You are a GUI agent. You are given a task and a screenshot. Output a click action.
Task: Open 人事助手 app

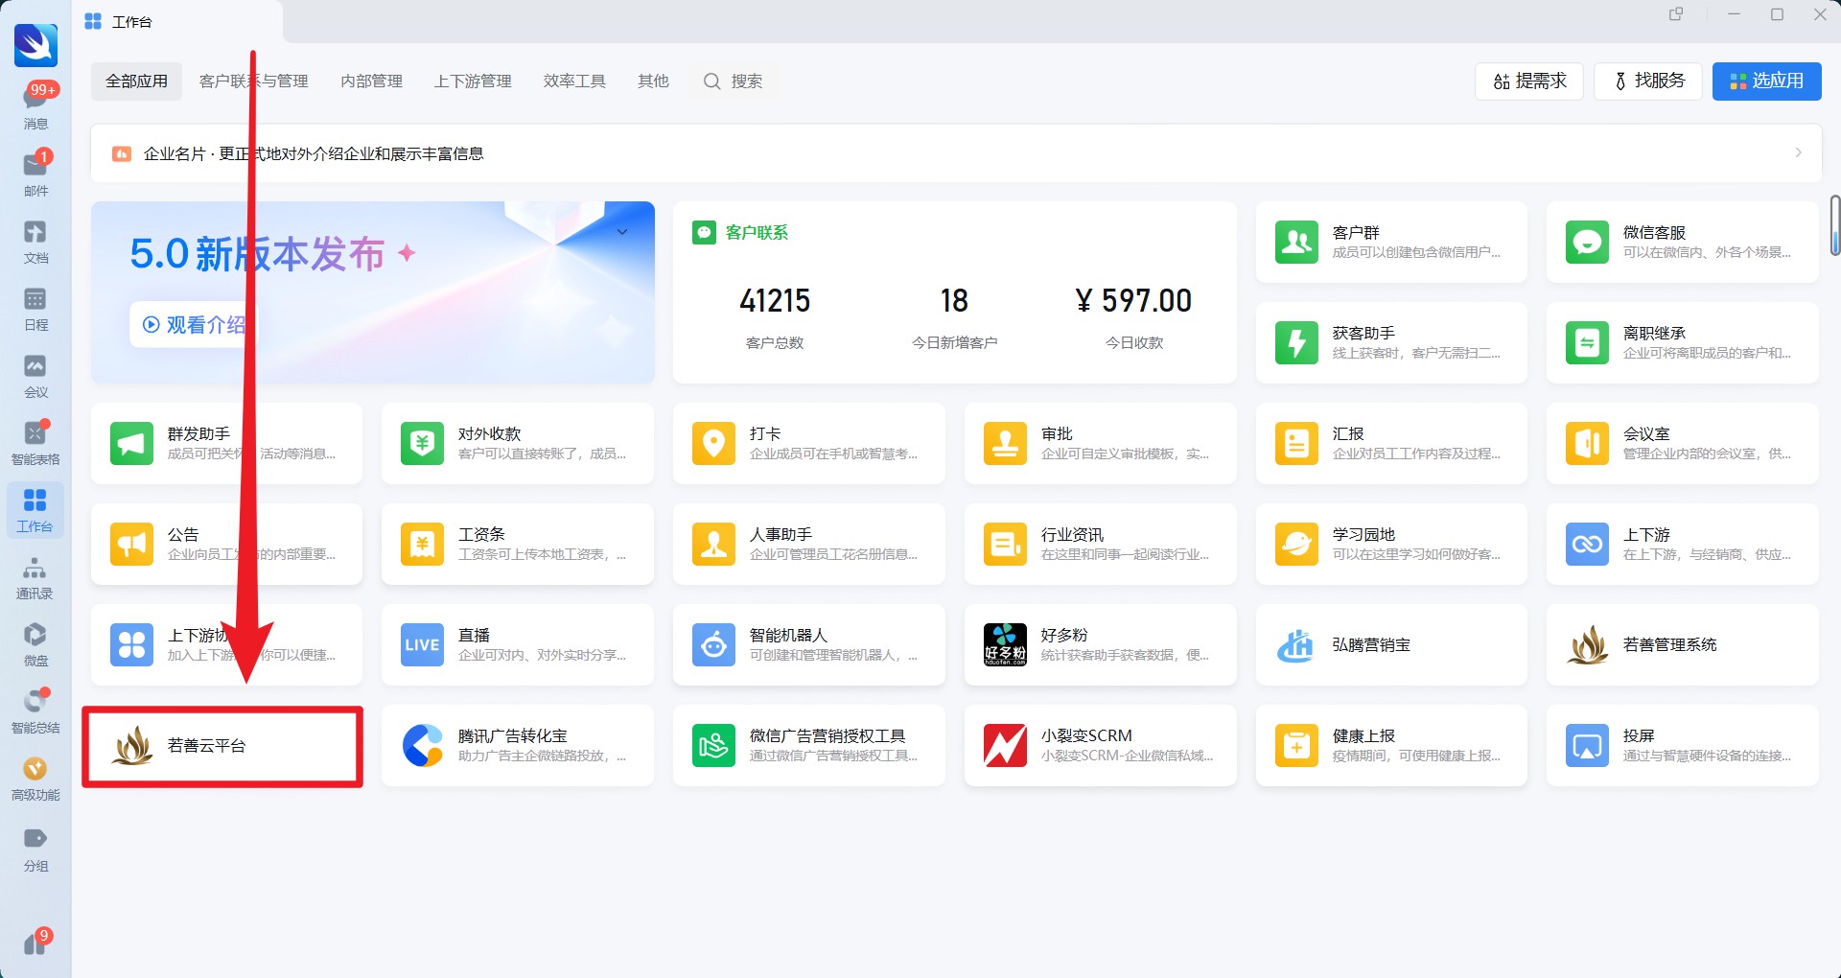click(809, 544)
